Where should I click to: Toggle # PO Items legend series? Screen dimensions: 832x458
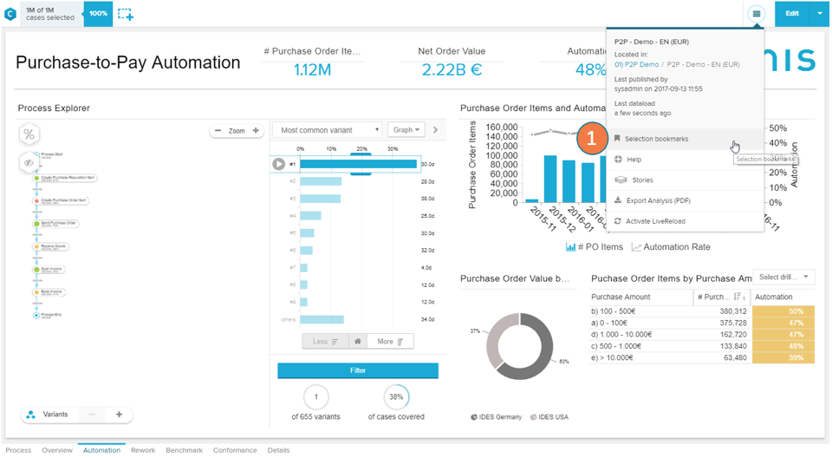(x=595, y=247)
